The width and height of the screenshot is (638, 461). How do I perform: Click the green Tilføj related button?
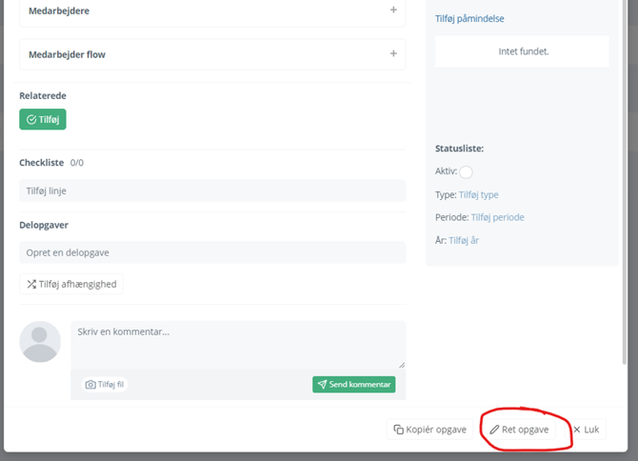(x=43, y=120)
